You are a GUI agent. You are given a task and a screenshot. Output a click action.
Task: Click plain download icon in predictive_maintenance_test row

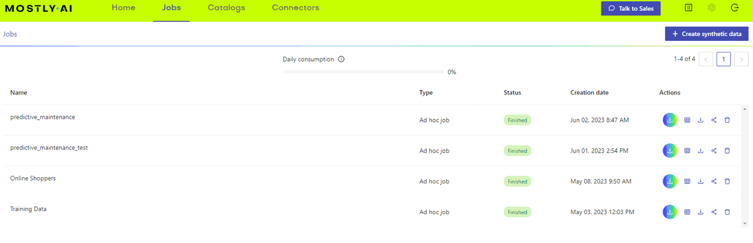[700, 151]
